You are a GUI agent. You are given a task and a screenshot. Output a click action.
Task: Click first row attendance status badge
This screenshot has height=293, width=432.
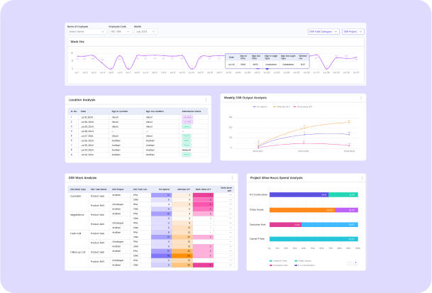tap(187, 116)
